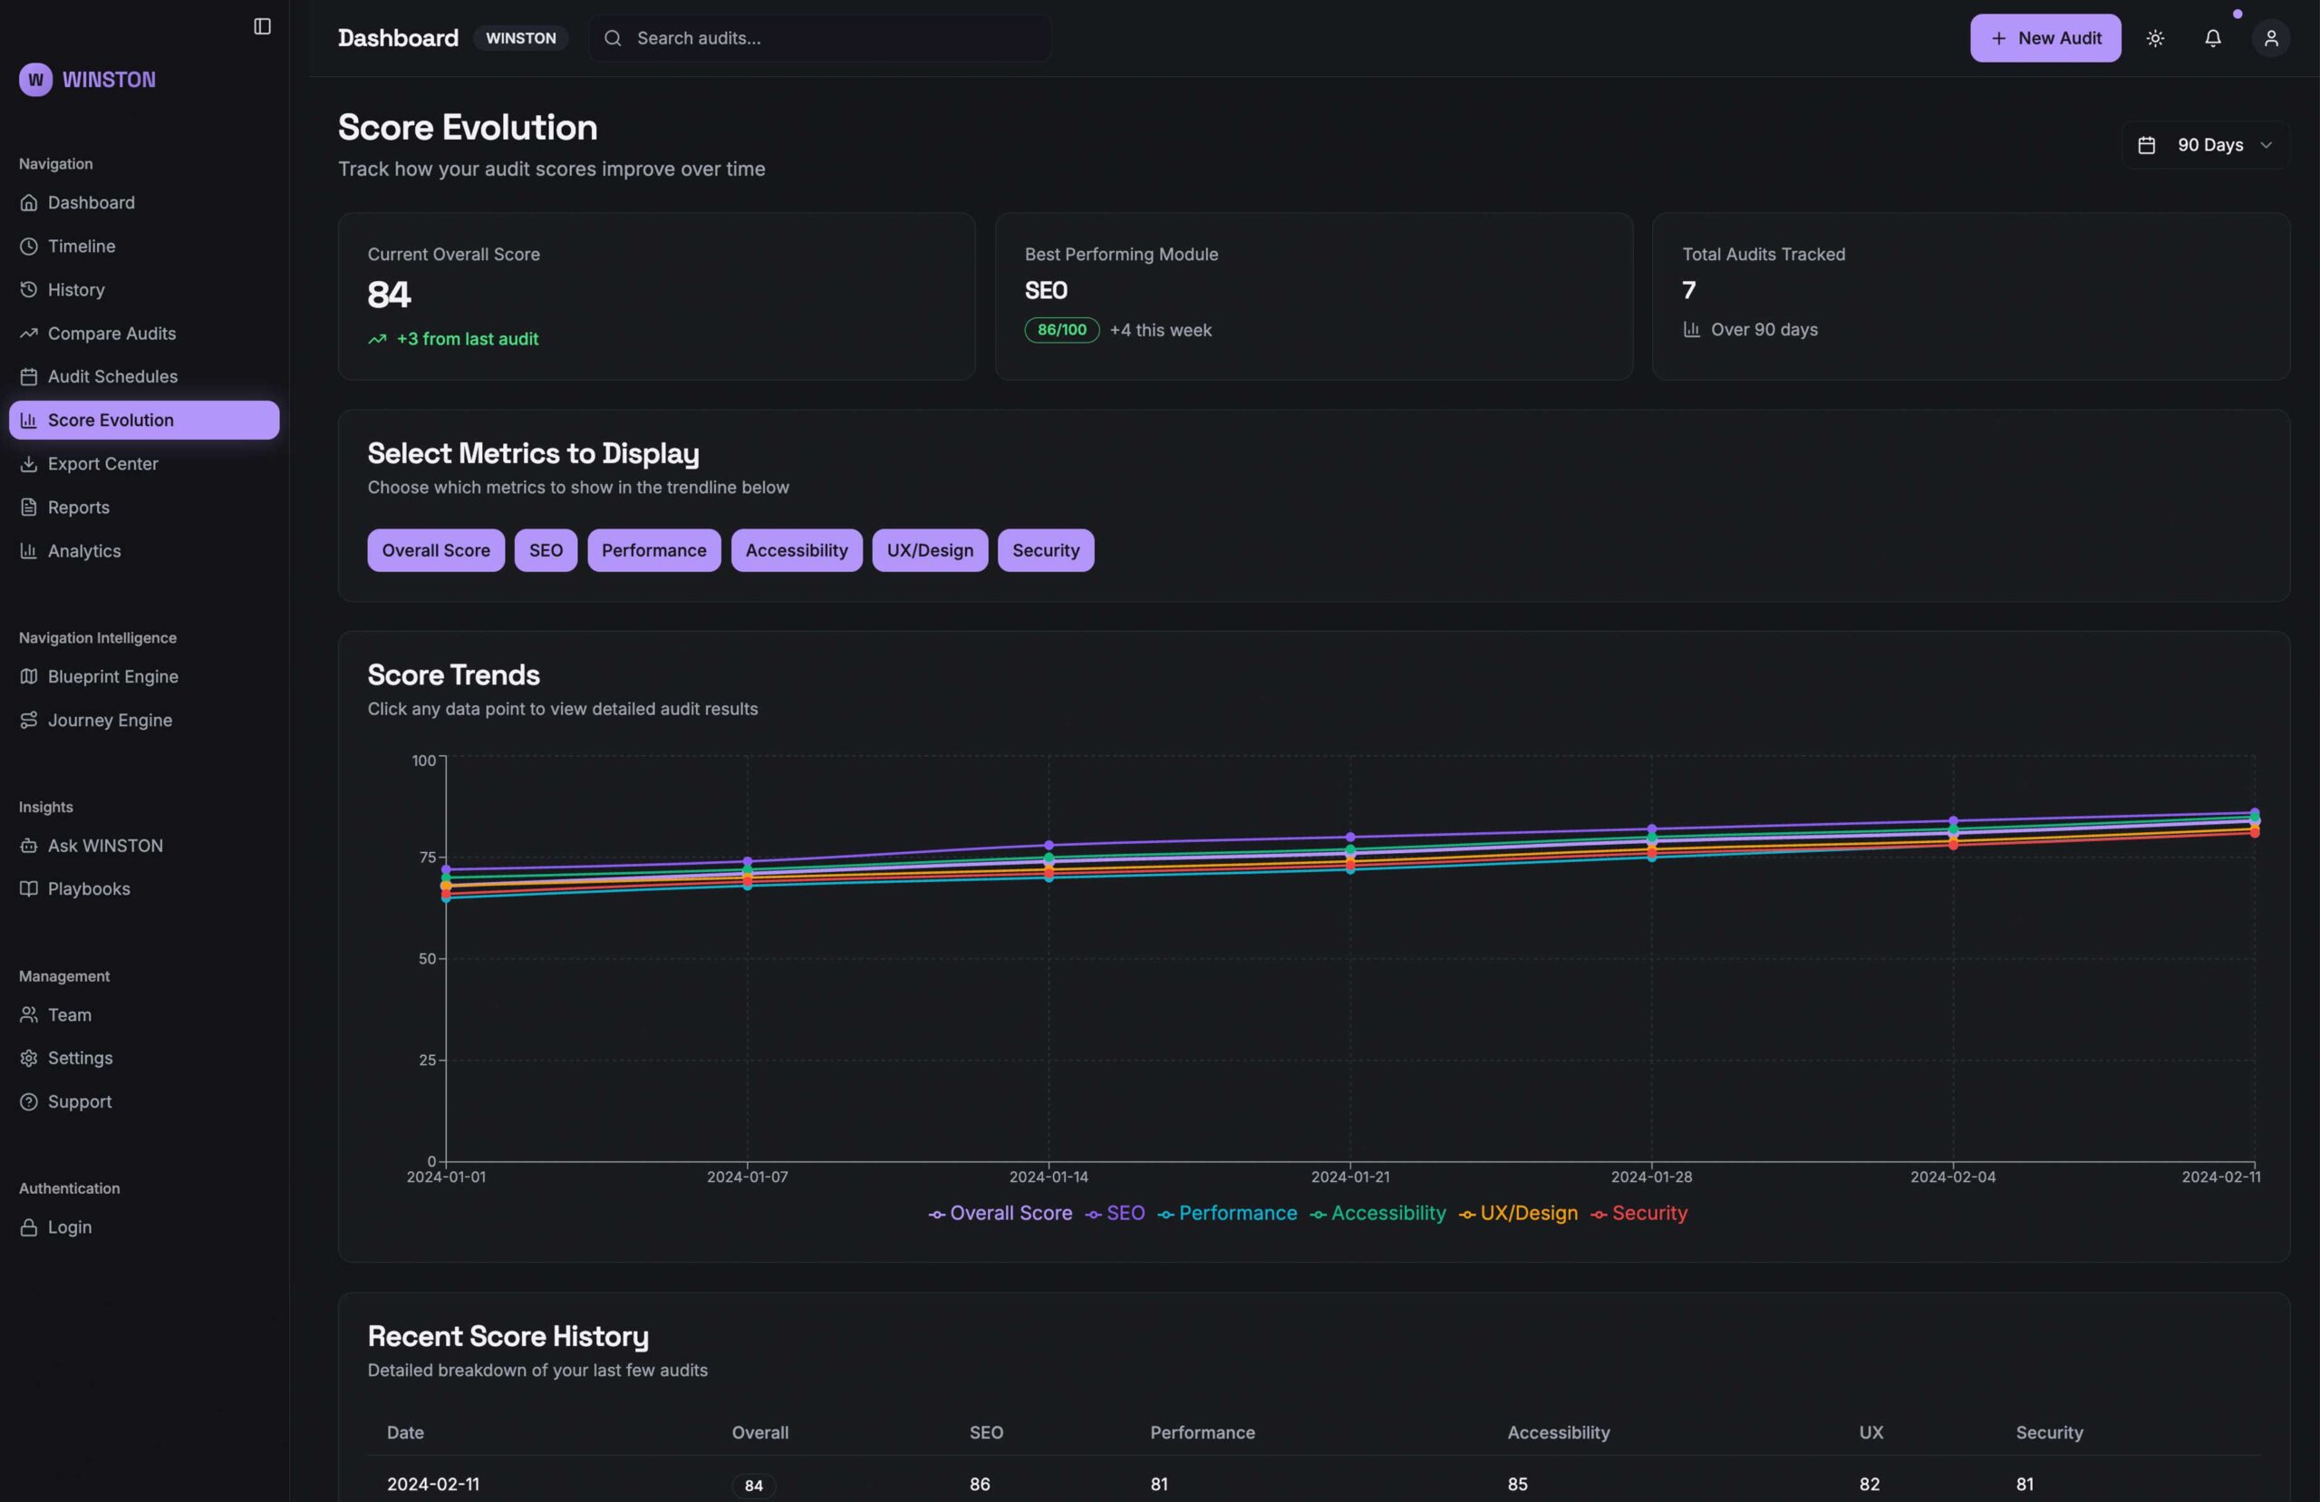Click the search magnifier icon

[612, 38]
